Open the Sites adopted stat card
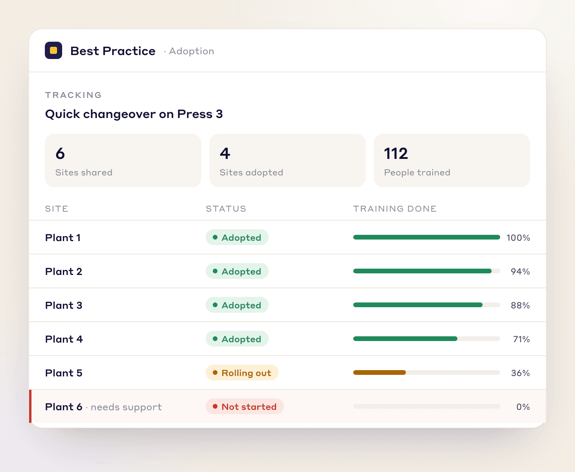 (287, 160)
